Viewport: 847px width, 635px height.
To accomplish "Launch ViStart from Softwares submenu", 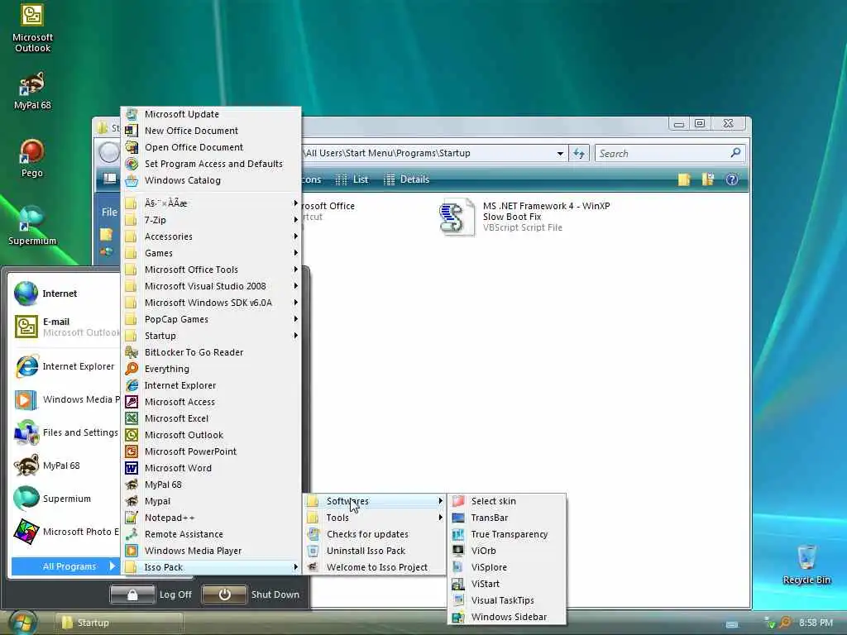I will 508,584.
